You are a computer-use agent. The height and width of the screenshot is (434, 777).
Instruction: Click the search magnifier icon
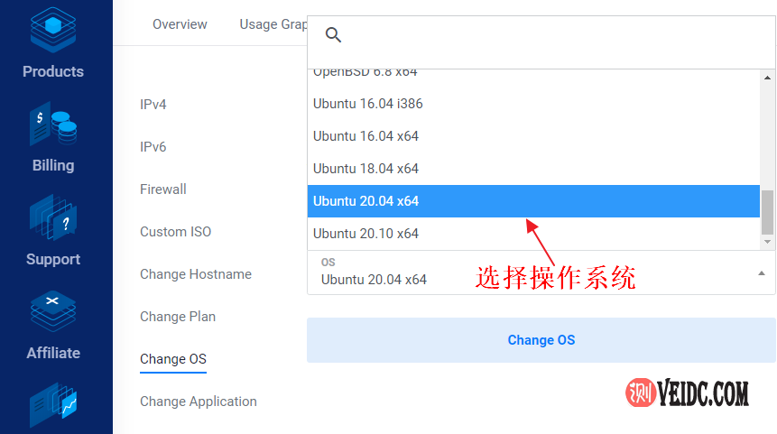coord(333,35)
